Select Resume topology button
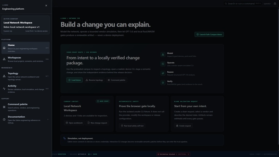Viewport: 279px width, 157px height. pyautogui.click(x=94, y=80)
